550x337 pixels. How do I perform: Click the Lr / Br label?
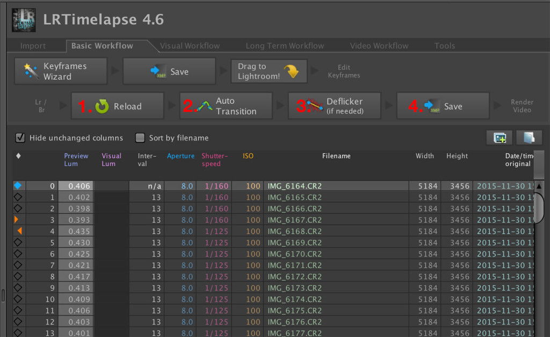(41, 106)
